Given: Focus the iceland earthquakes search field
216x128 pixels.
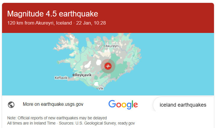Looking at the screenshot, I should pos(183,105).
